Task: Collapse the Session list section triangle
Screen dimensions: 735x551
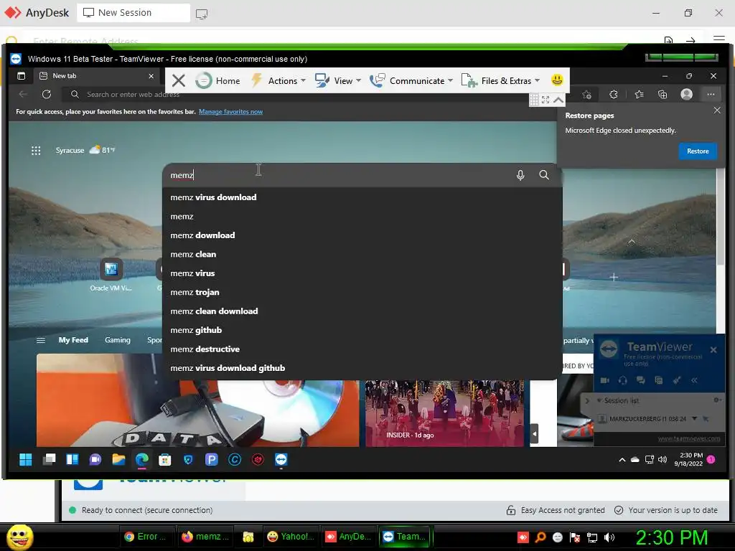Action: tap(599, 400)
